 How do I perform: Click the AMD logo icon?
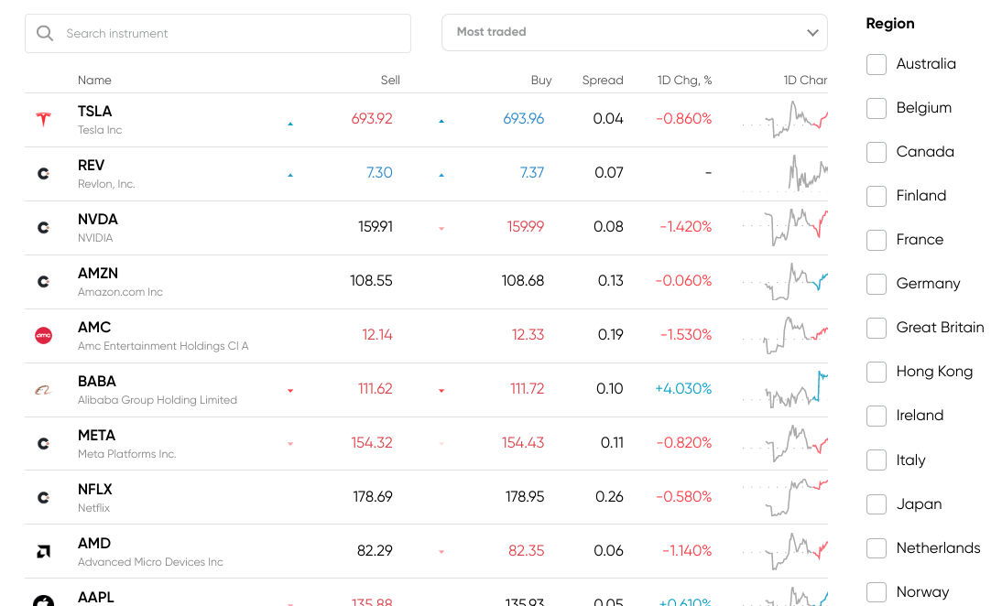(43, 551)
